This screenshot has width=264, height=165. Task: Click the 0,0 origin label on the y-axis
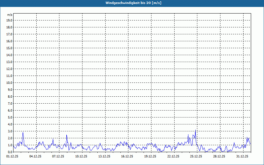tap(10, 152)
